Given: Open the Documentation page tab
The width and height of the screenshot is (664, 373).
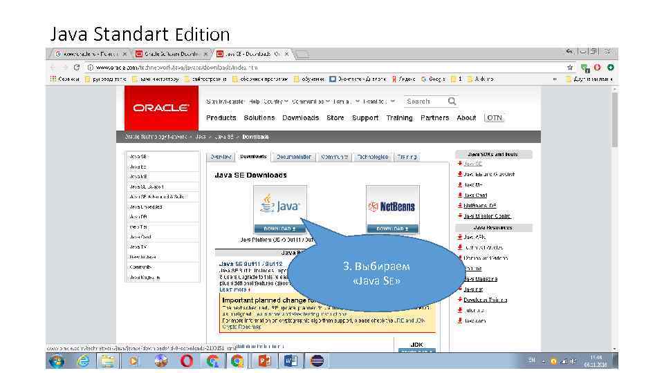Looking at the screenshot, I should [294, 157].
